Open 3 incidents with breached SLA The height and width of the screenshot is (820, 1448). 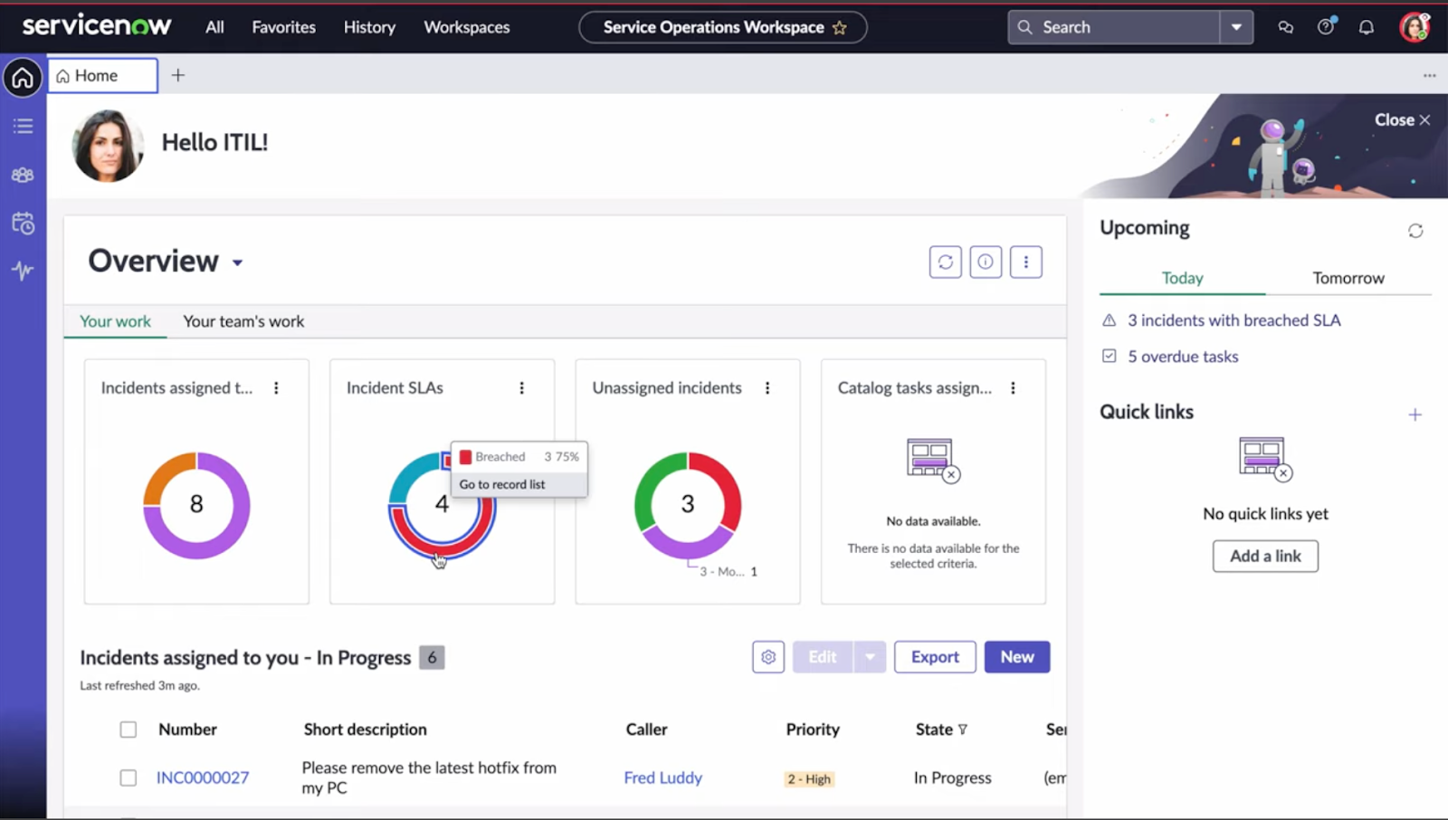click(1234, 320)
